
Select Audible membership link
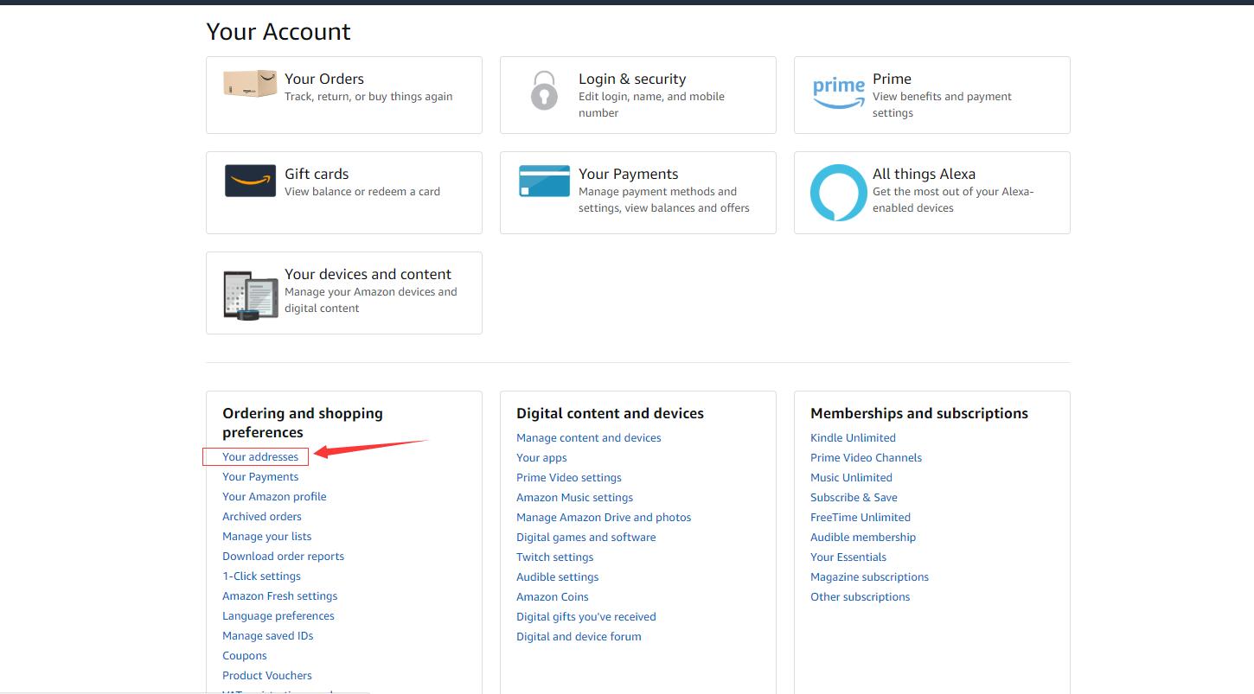(x=862, y=537)
